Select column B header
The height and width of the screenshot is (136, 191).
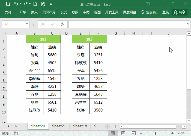coord(34,33)
